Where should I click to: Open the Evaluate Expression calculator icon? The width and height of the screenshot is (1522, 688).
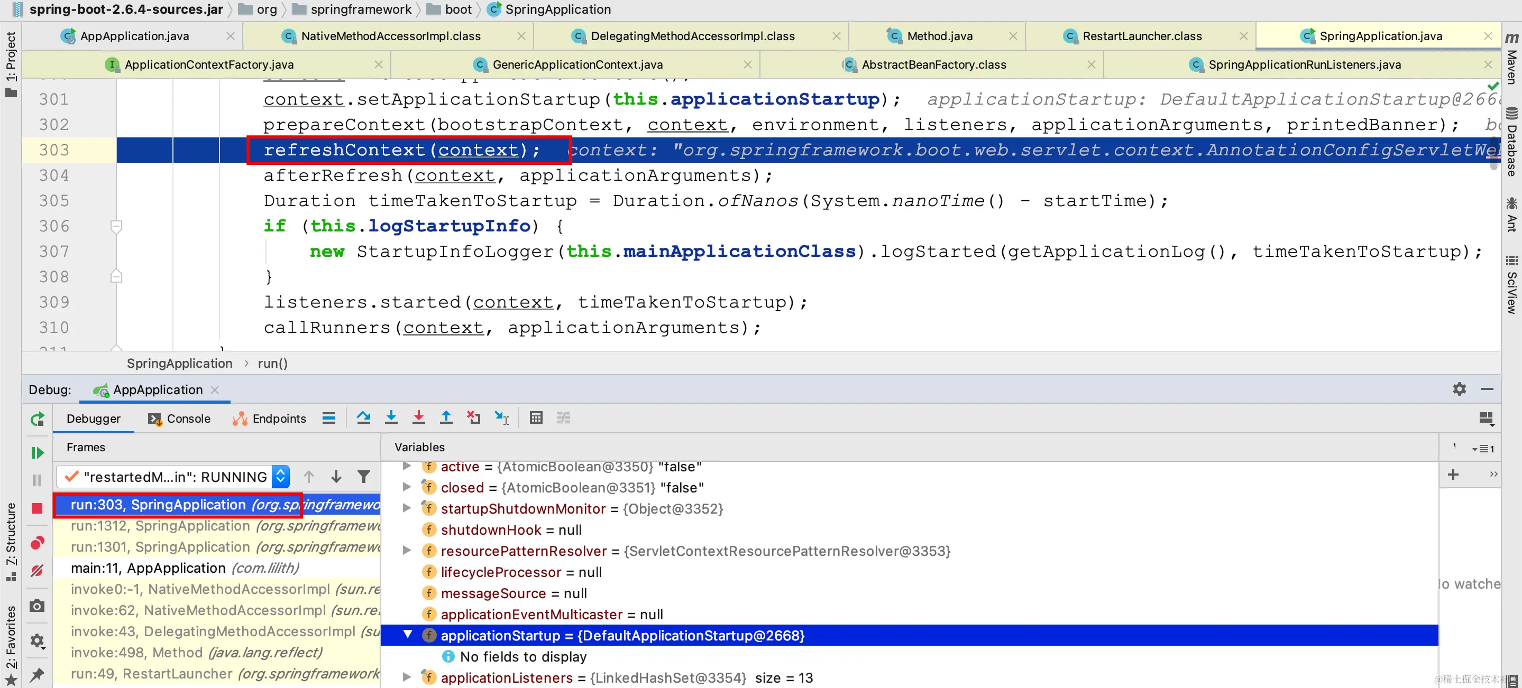click(536, 417)
